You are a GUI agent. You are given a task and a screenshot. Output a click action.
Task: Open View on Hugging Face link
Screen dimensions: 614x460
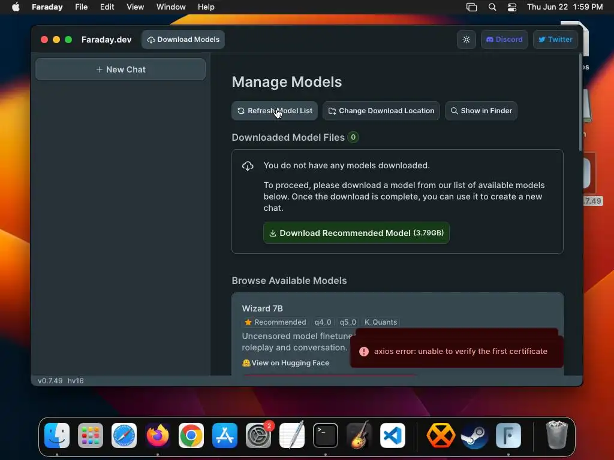(285, 362)
